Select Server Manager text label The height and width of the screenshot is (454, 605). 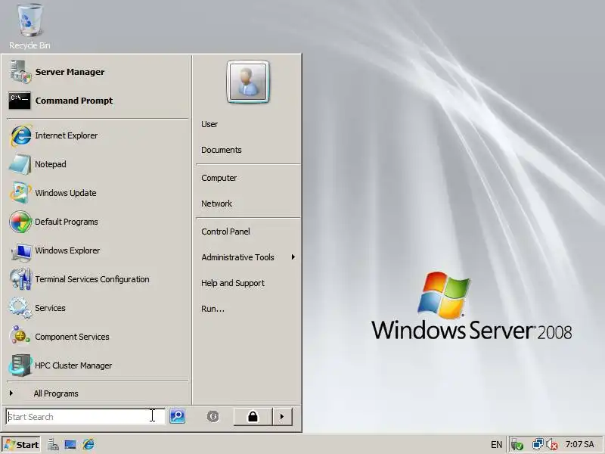(70, 72)
